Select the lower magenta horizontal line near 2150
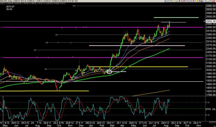 coord(103,57)
